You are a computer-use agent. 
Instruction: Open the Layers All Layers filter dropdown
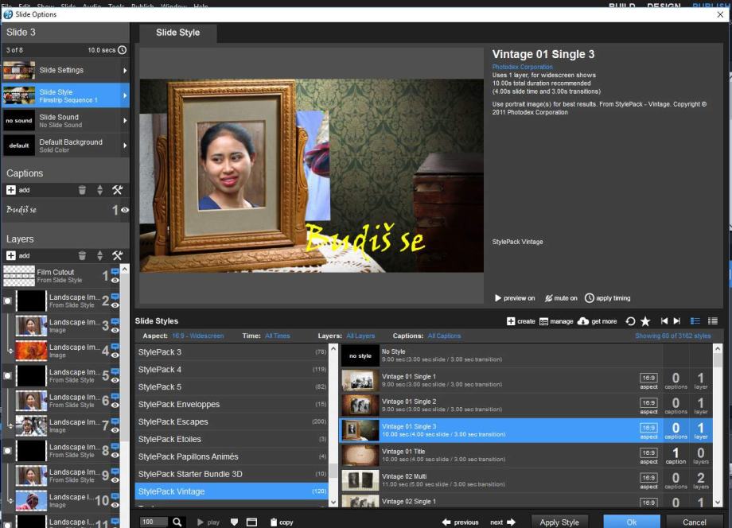pos(360,336)
